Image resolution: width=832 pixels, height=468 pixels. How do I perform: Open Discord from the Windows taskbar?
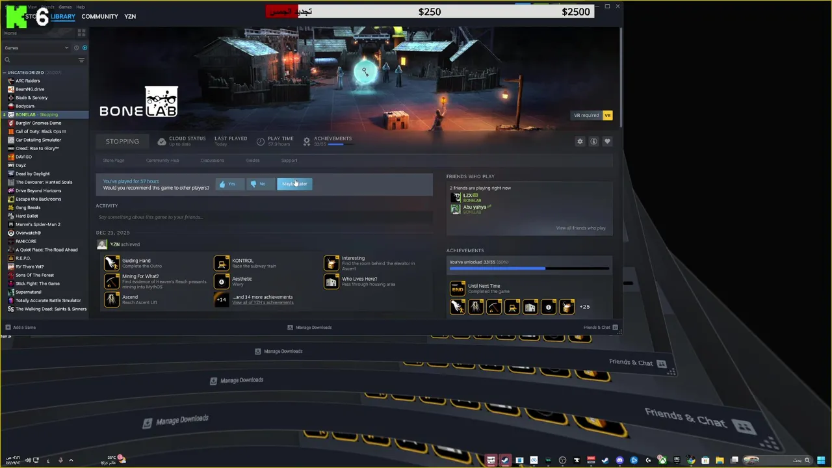619,460
